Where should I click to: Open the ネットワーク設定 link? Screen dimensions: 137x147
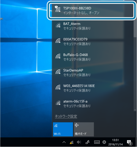pyautogui.click(x=66, y=116)
